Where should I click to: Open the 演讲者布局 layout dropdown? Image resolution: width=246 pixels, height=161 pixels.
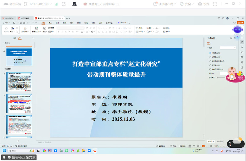[x=166, y=4]
